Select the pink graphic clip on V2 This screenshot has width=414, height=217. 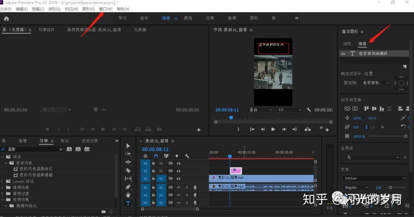click(236, 171)
